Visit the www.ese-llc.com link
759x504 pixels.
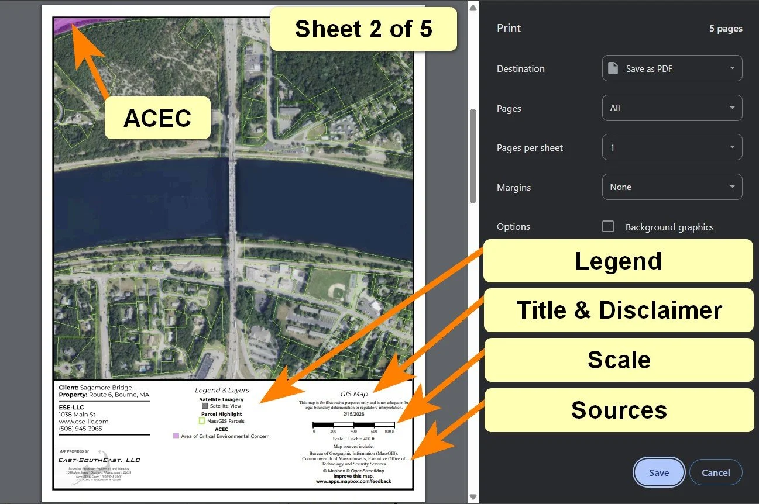click(83, 422)
